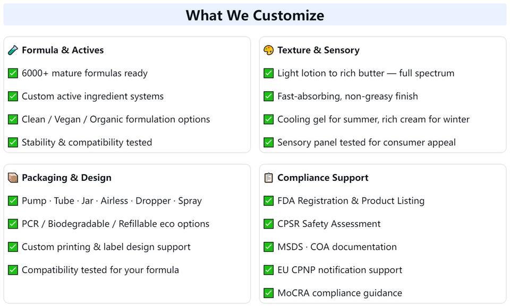Click the green check next to 6000+ mature formulas
Image resolution: width=510 pixels, height=307 pixels.
(13, 73)
